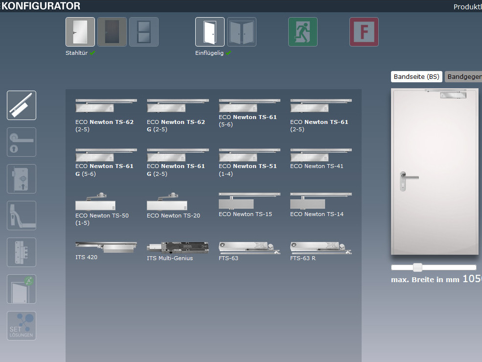
Task: Click the FTS-63 R label
Action: coord(303,258)
